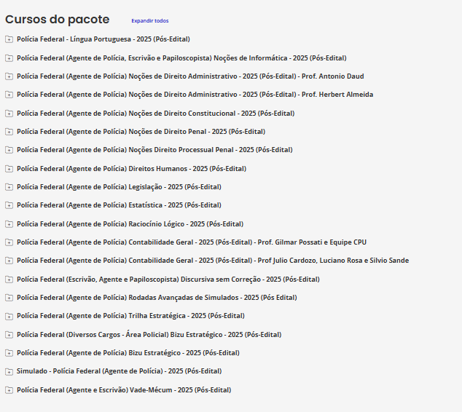Open 'Polícia Federal - Língua Portuguesa' course title
The width and height of the screenshot is (462, 412).
click(x=103, y=39)
